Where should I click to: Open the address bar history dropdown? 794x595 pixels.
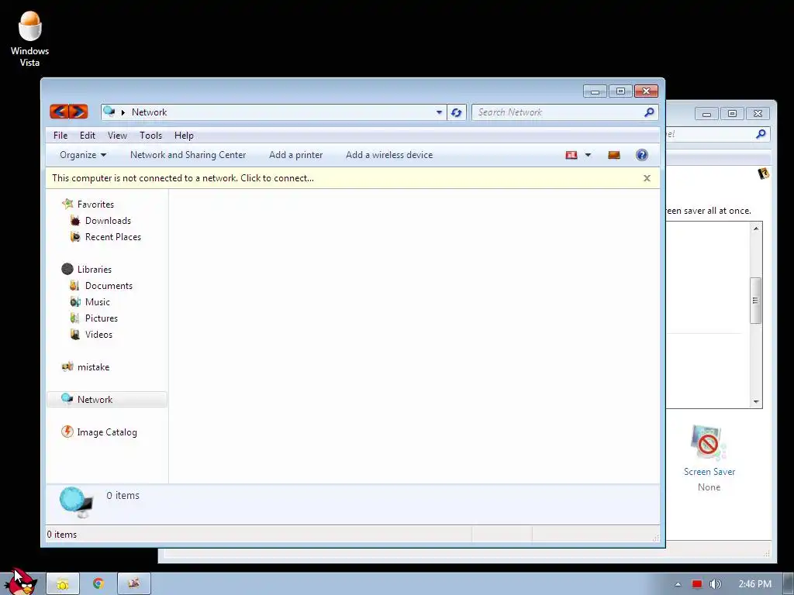[439, 112]
